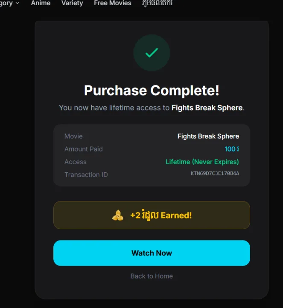Open the Anime menu item

tap(41, 3)
